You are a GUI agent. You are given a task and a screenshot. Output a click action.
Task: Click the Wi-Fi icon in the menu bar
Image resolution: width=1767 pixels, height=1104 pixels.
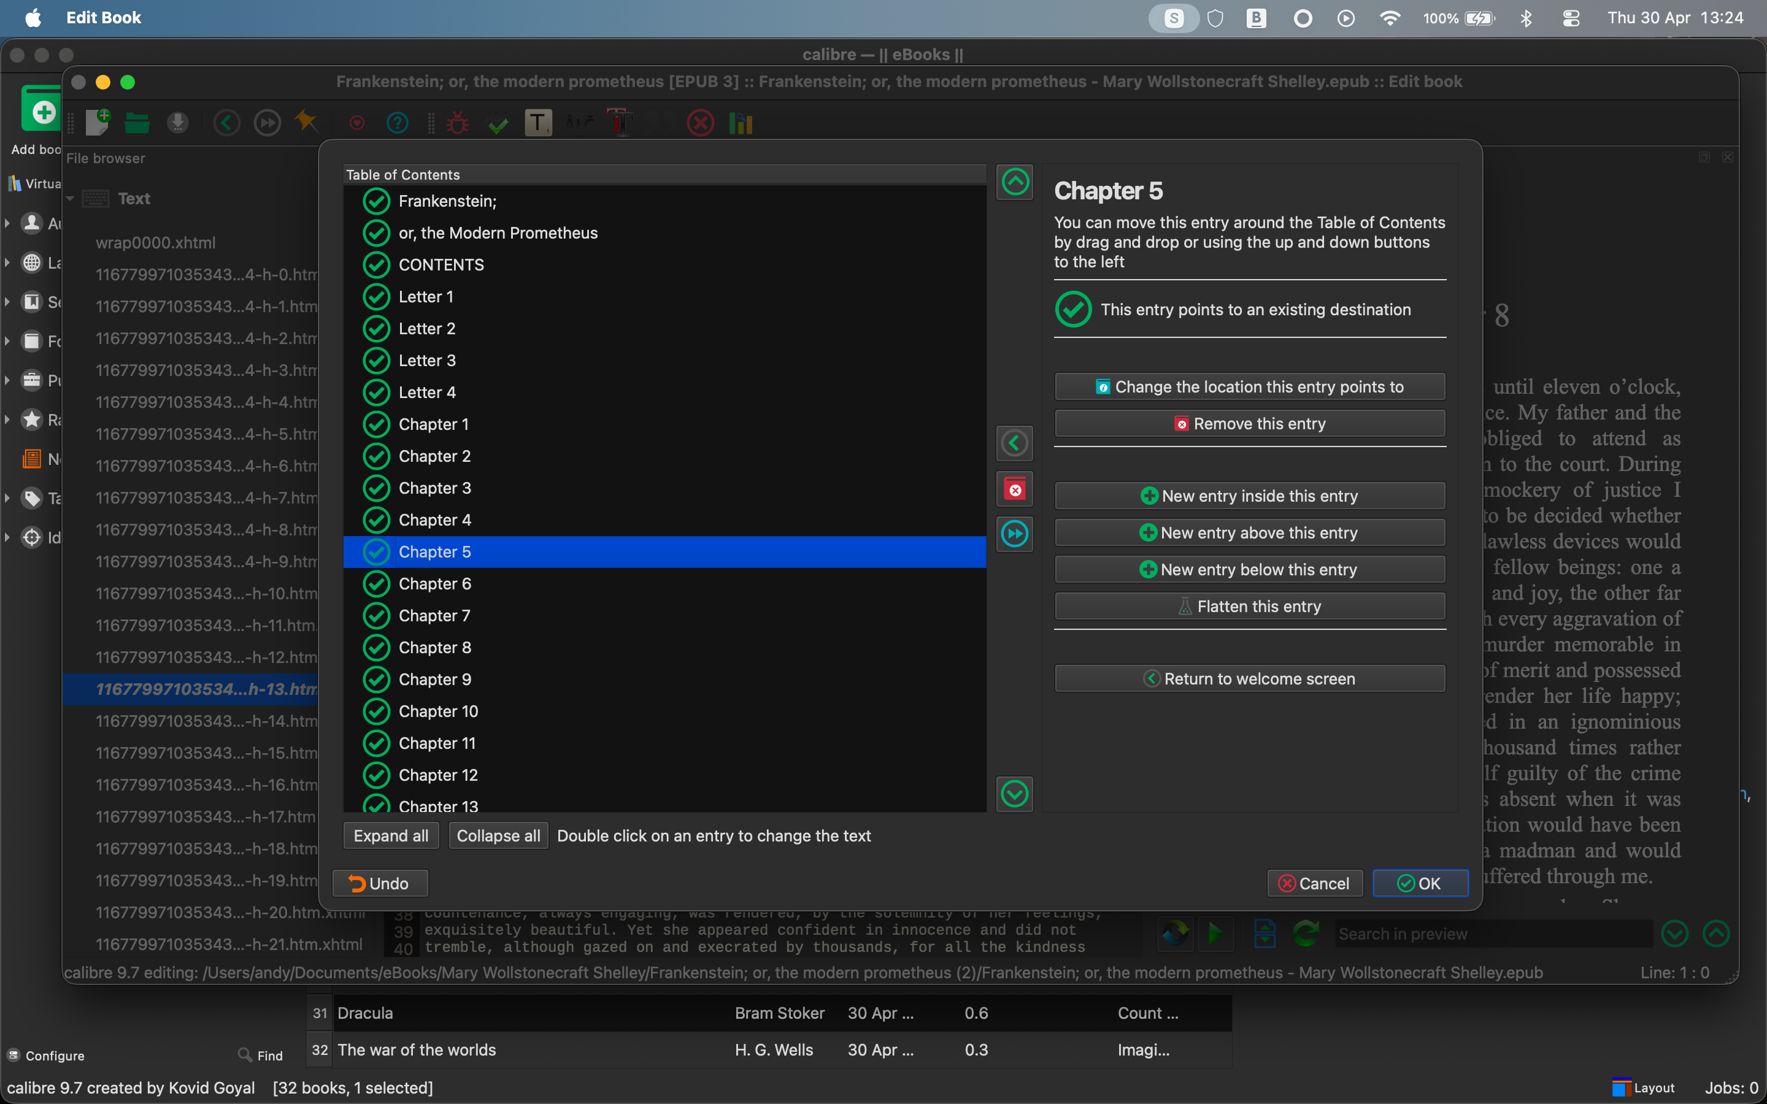click(1390, 18)
